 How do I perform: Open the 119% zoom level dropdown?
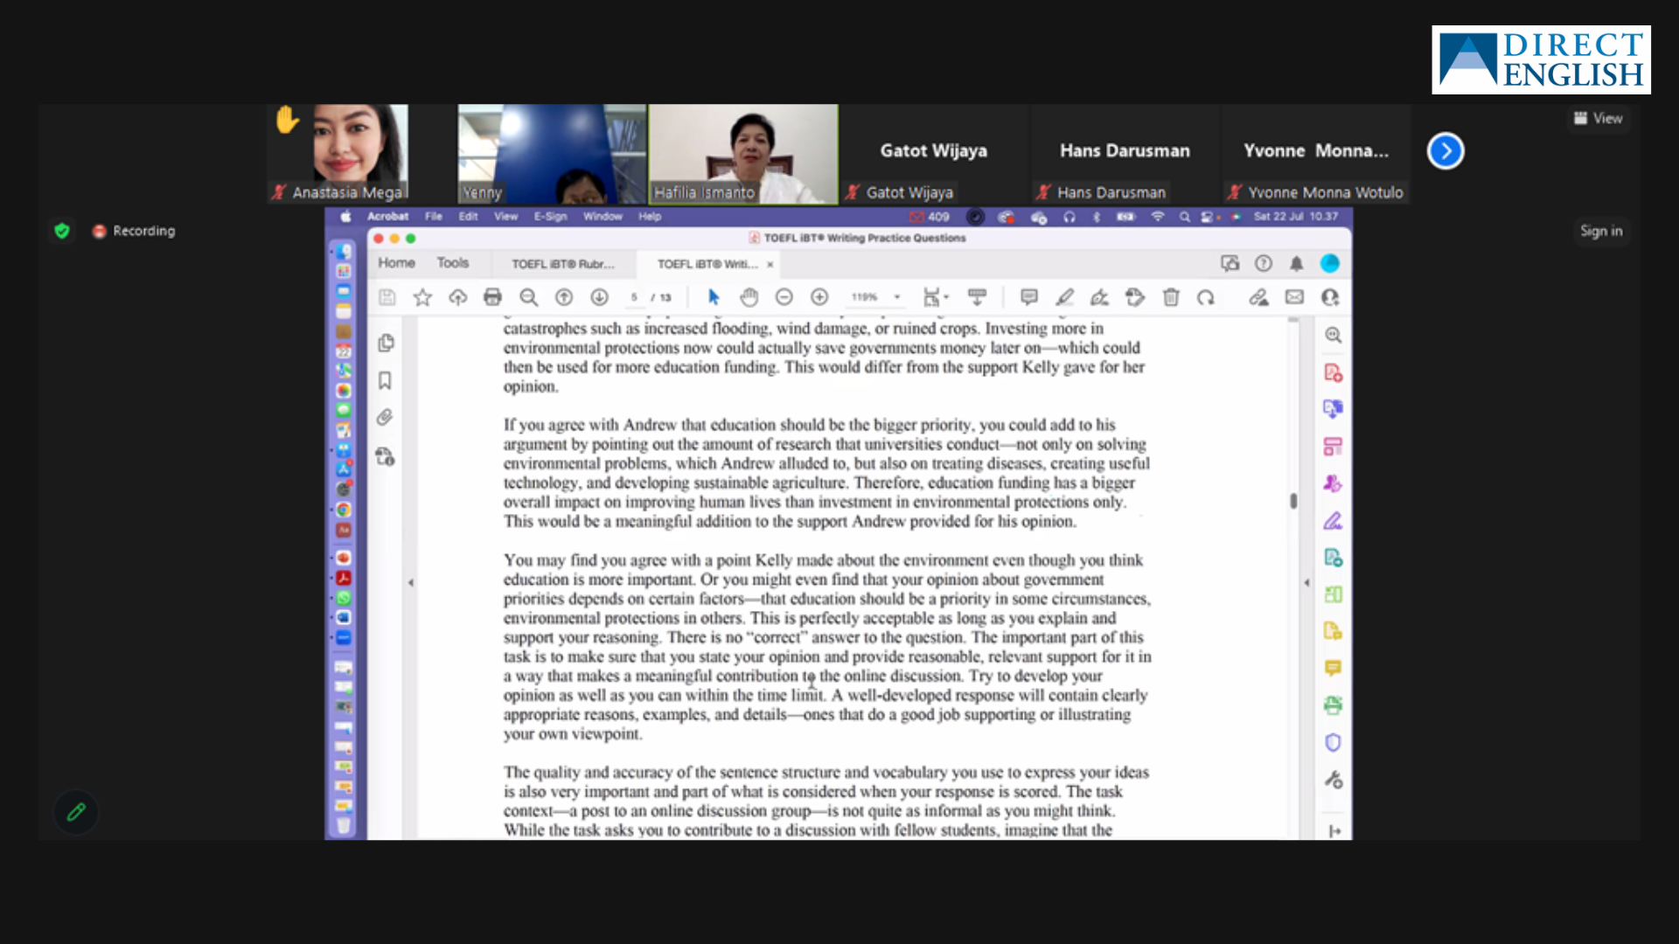click(x=897, y=297)
